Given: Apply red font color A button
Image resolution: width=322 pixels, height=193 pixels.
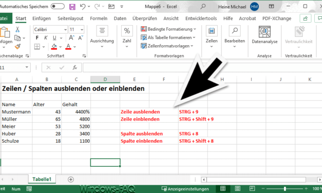Looking at the screenshot, I should pos(68,47).
